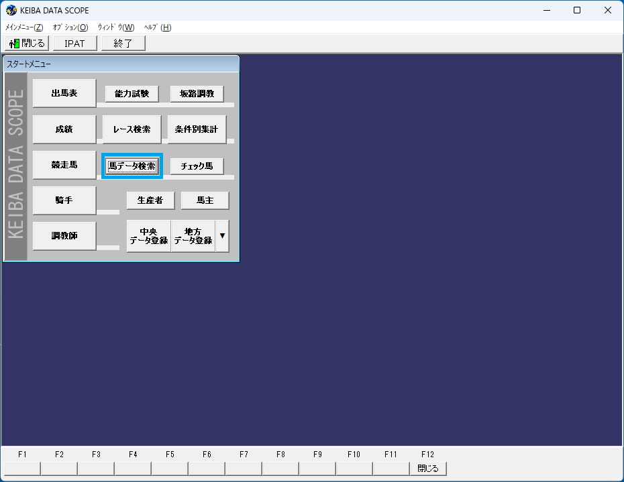Screen dimensions: 624x482
Task: Open the メインメニュー(Z) menu
Action: tap(24, 27)
